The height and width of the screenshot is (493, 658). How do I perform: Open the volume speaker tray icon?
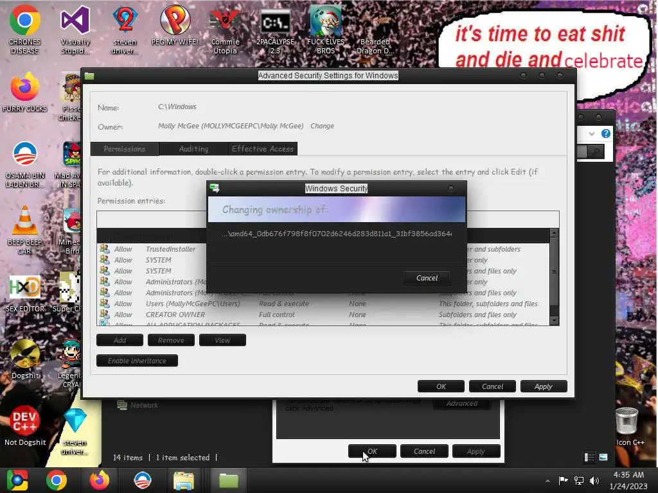pyautogui.click(x=594, y=480)
